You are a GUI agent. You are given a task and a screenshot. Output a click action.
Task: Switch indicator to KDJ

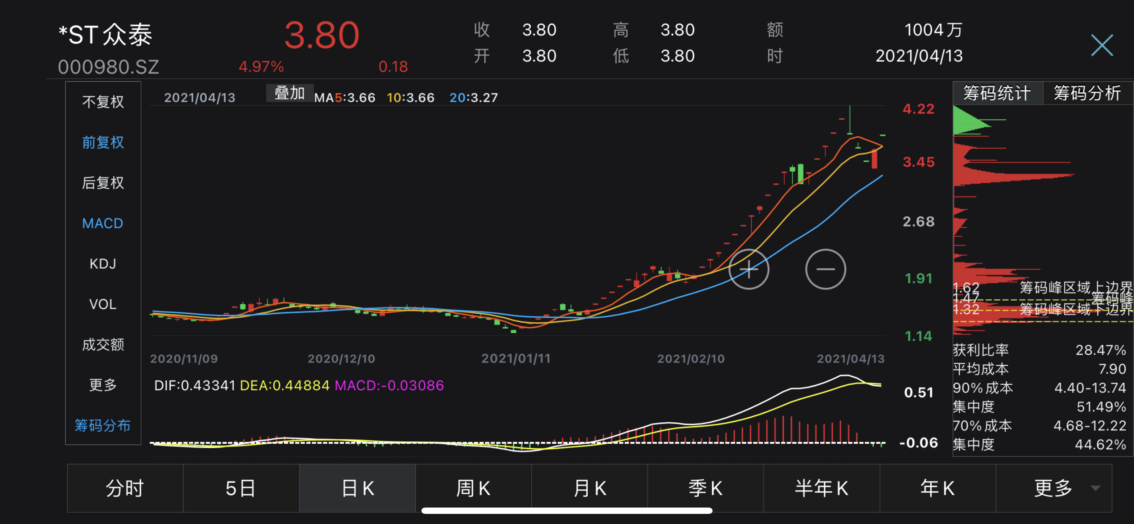[x=103, y=264]
